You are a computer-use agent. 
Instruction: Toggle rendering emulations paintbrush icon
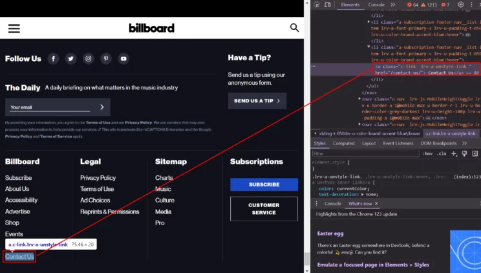(x=464, y=153)
